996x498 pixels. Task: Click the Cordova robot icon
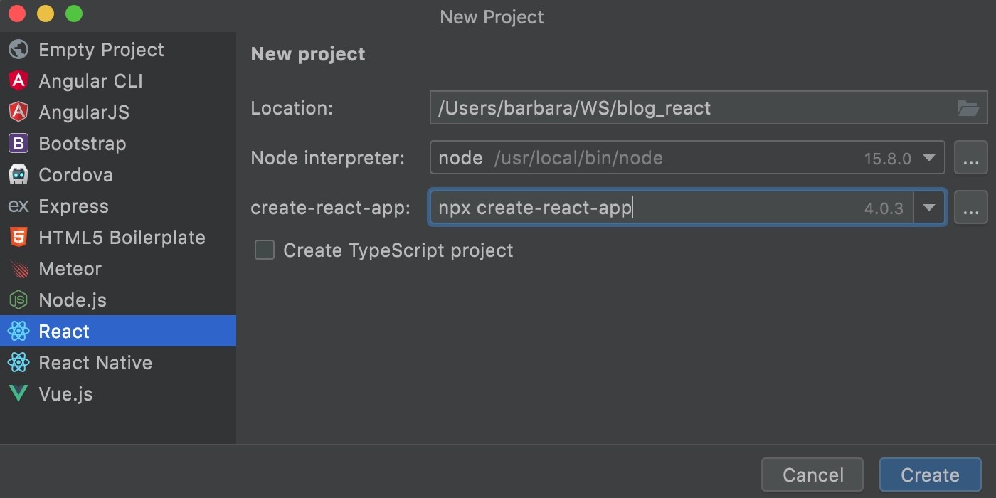[x=18, y=175]
